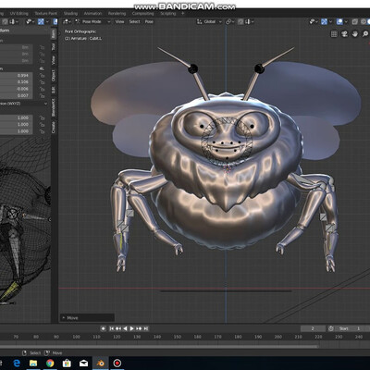Screen dimensions: 370x370
Task: Toggle gizmos in right viewport header
Action: pos(324,21)
